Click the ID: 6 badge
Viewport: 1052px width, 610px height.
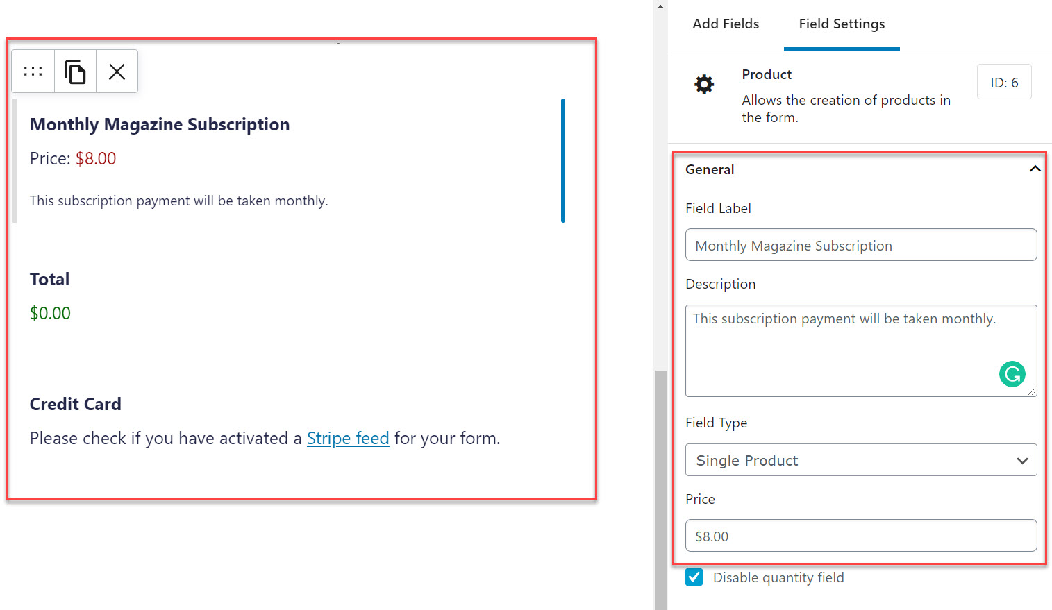tap(1004, 83)
